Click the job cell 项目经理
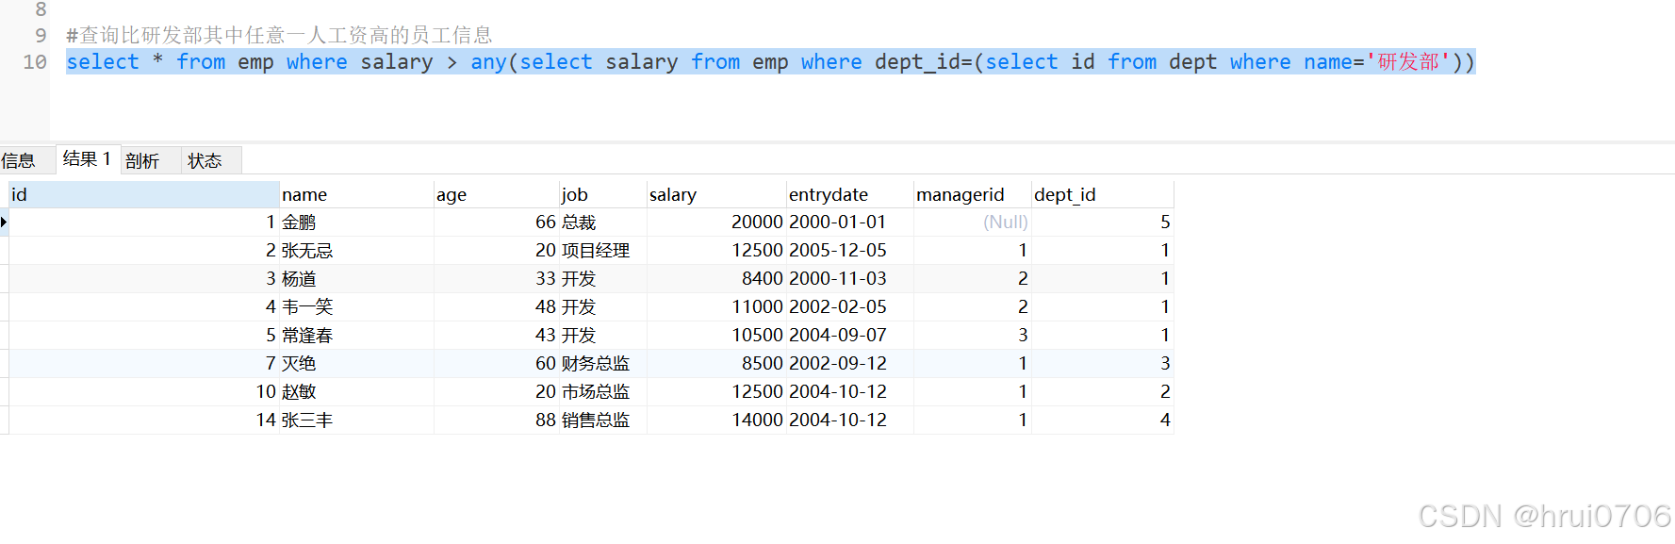This screenshot has height=544, width=1675. 603,251
